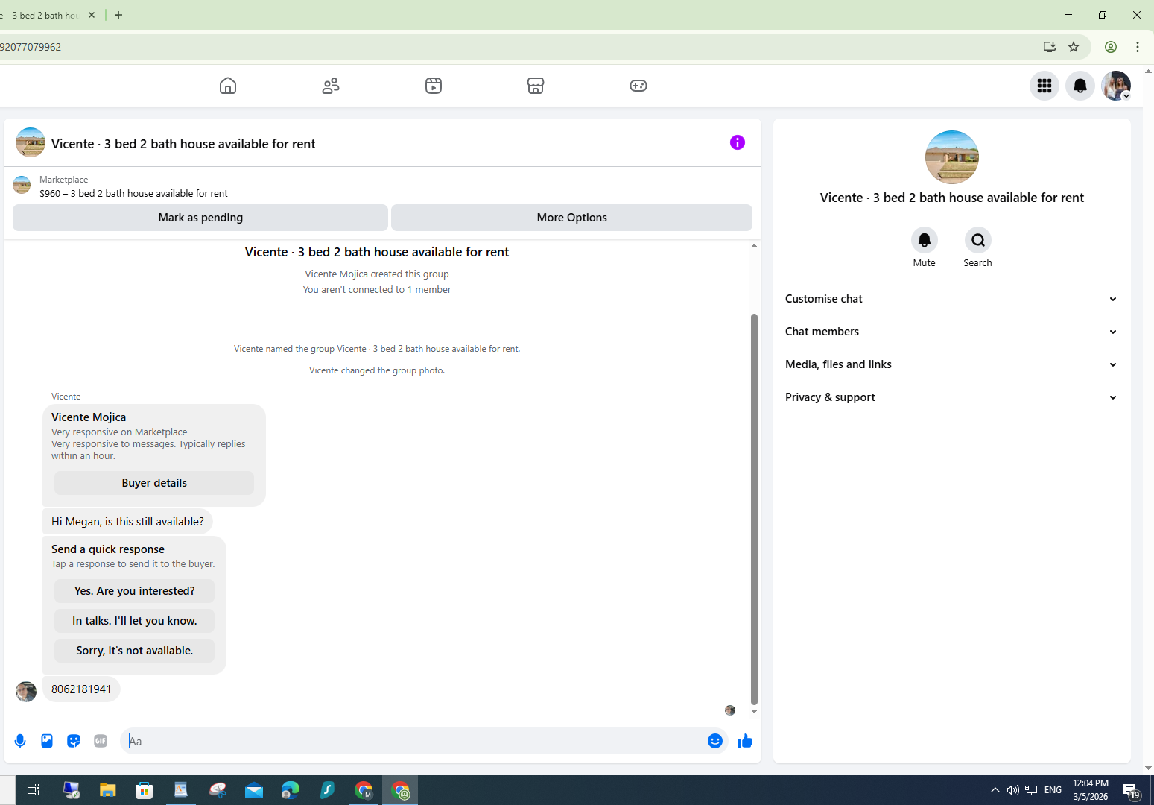Expand the Customise chat section

(952, 299)
